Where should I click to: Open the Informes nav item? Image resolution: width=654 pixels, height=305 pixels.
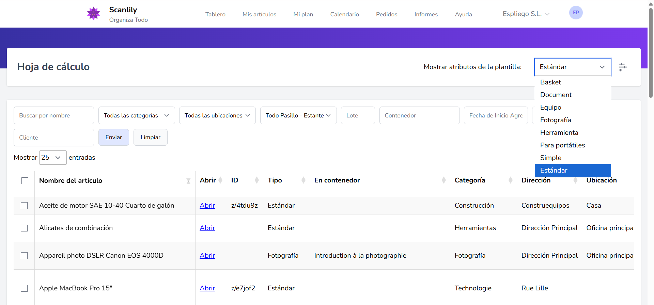click(426, 14)
